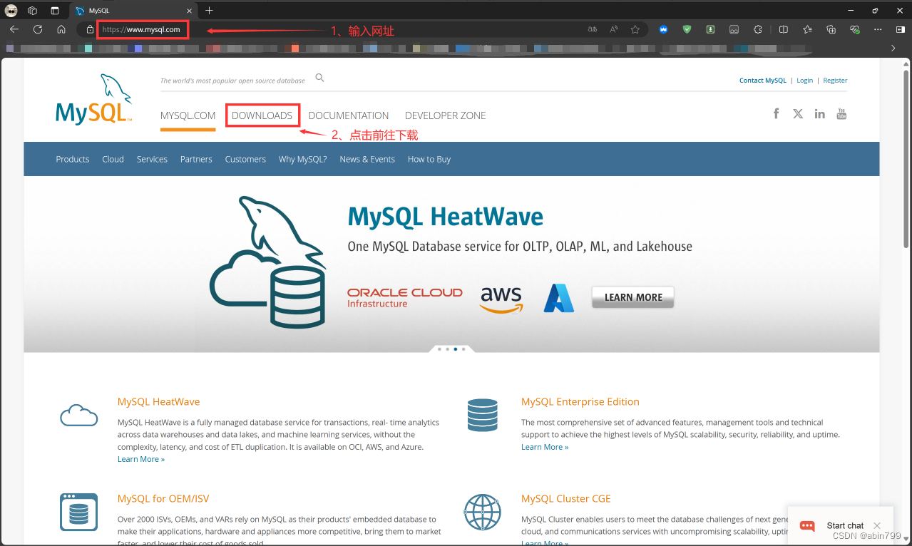912x546 pixels.
Task: Visit MySQL Facebook page icon
Action: click(777, 114)
